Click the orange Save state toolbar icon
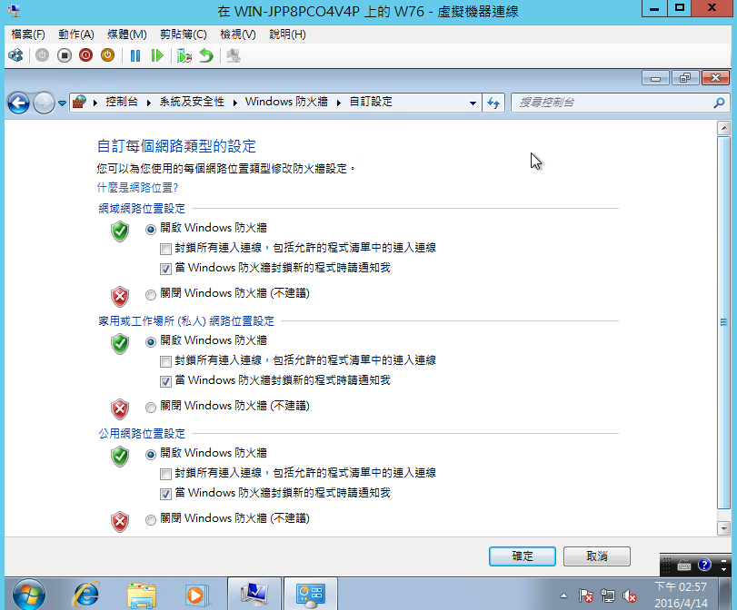737x610 pixels. click(x=107, y=55)
